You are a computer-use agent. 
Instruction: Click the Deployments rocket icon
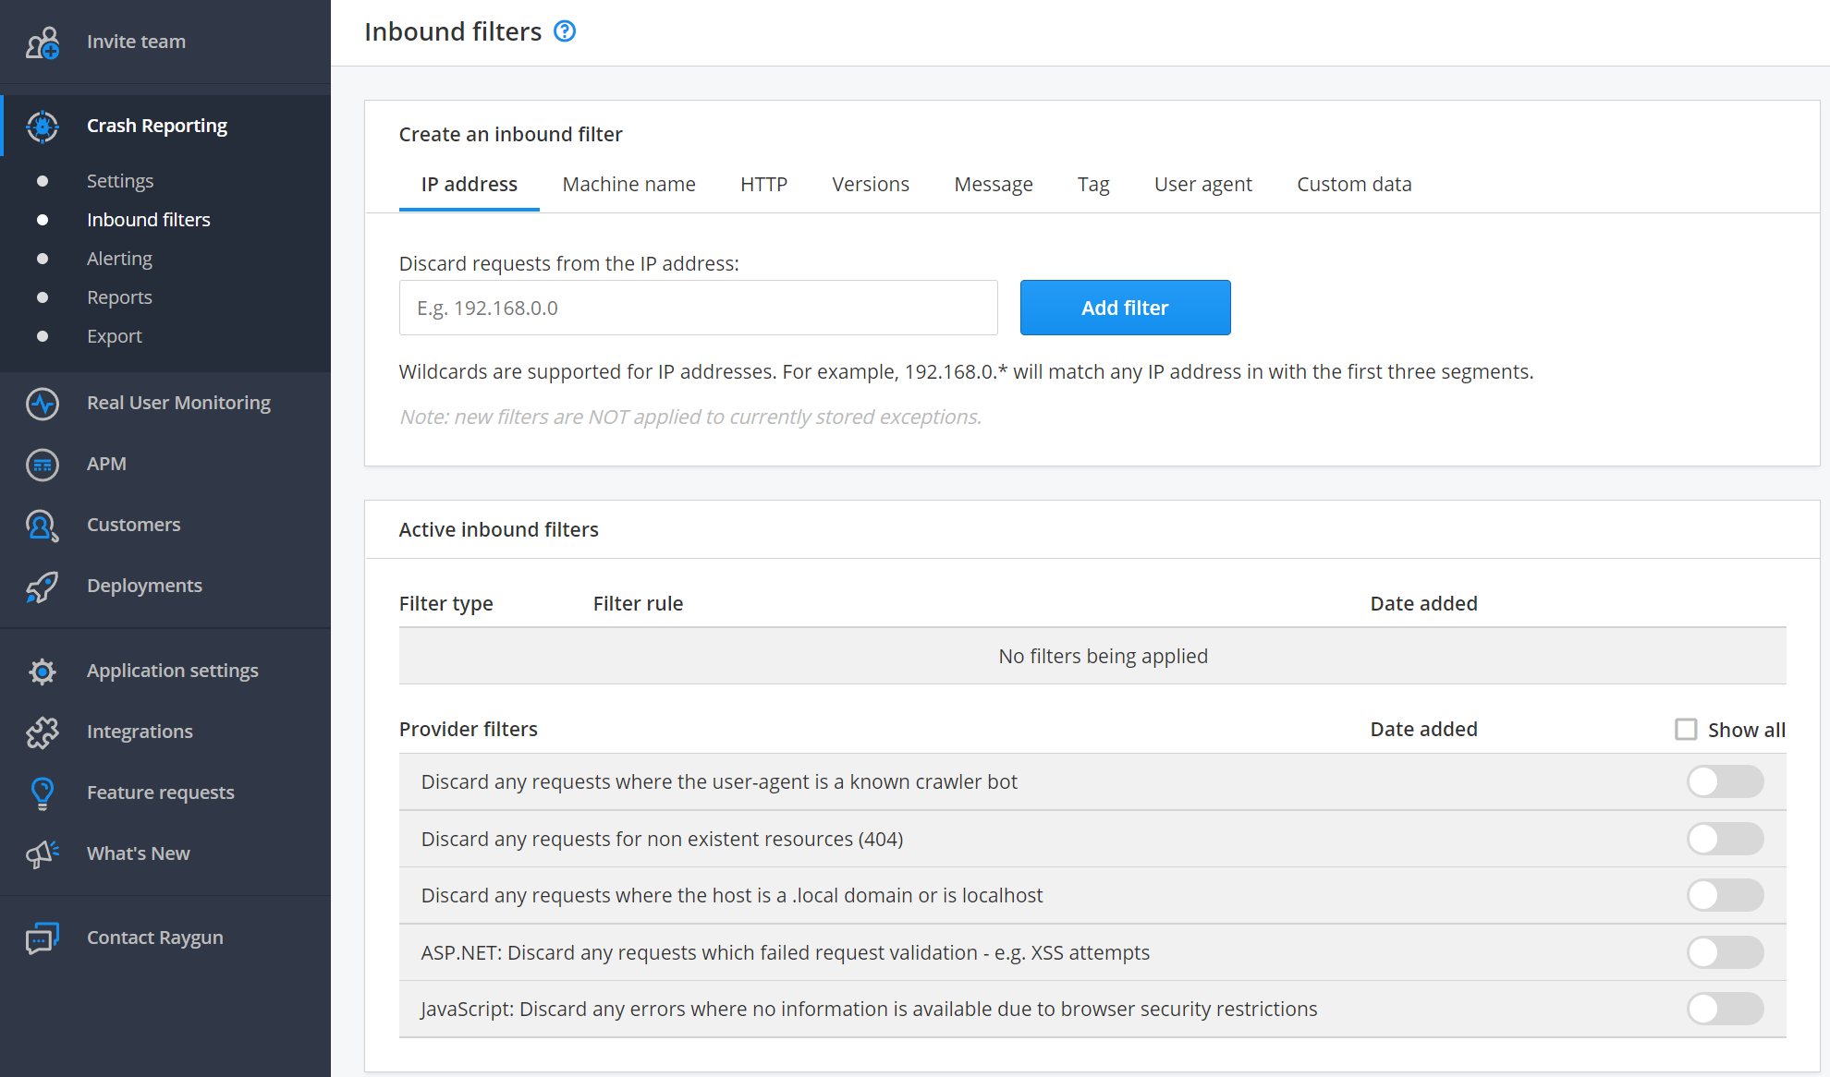(x=43, y=585)
